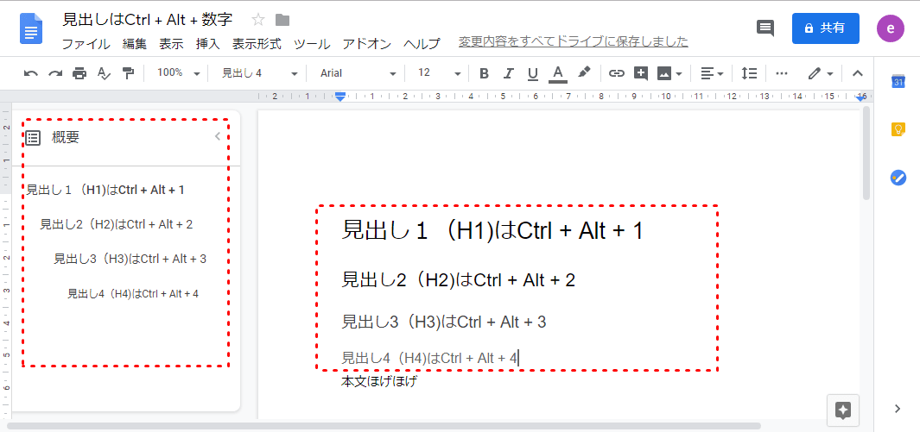Image resolution: width=920 pixels, height=432 pixels.
Task: Open the text color picker
Action: click(557, 73)
